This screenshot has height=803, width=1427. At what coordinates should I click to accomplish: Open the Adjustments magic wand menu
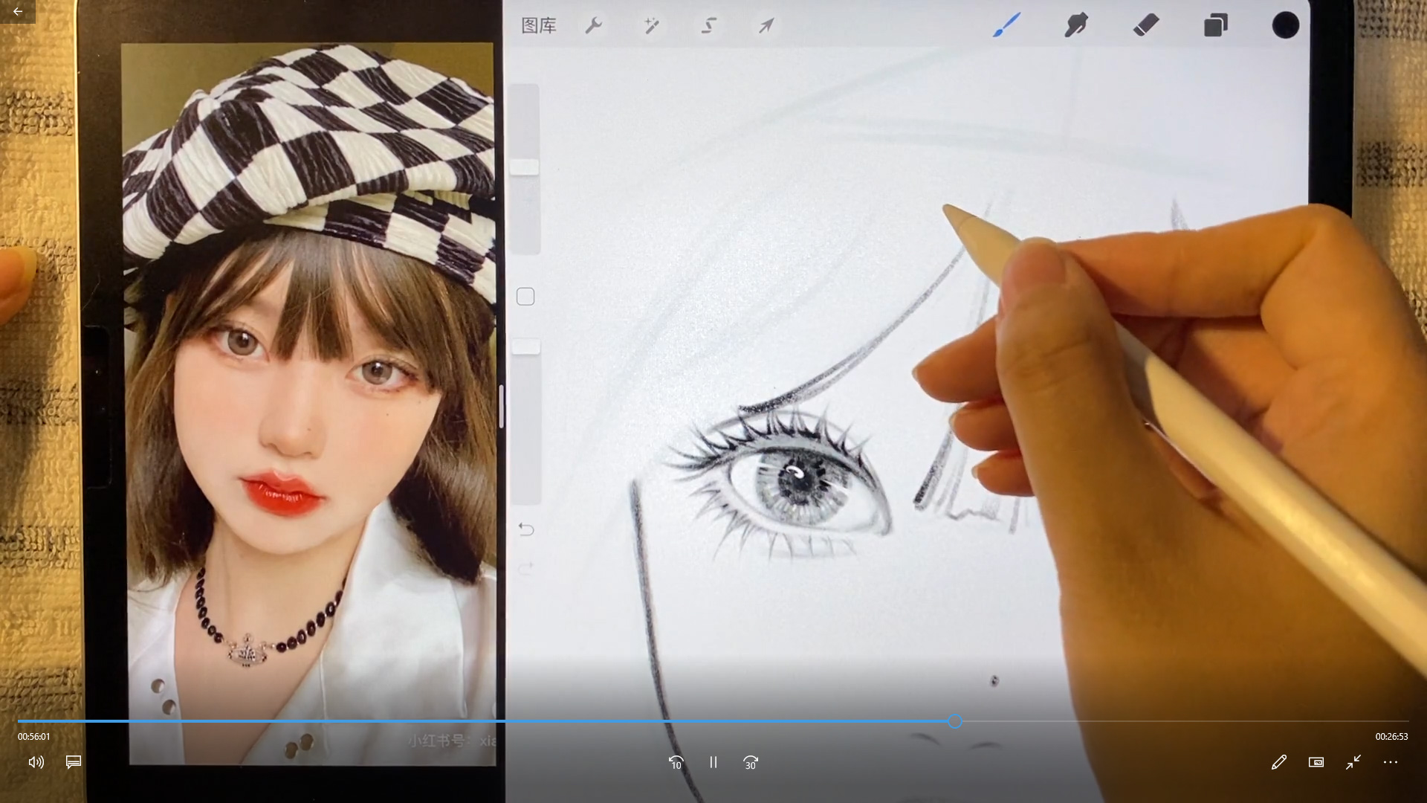[651, 26]
